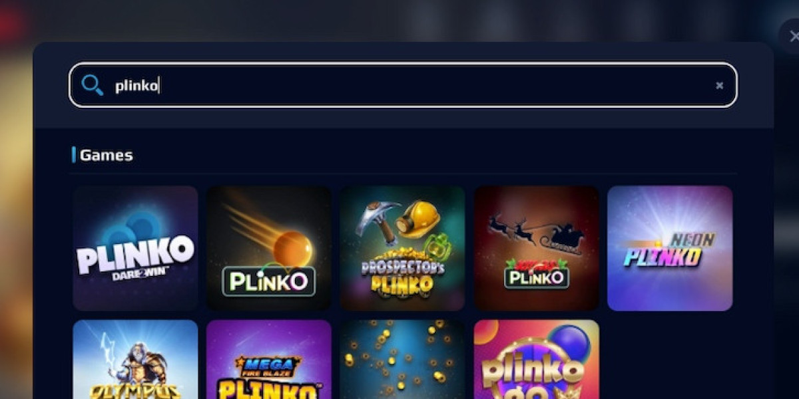Click the magnifying glass search icon
Image resolution: width=799 pixels, height=399 pixels.
click(x=92, y=84)
